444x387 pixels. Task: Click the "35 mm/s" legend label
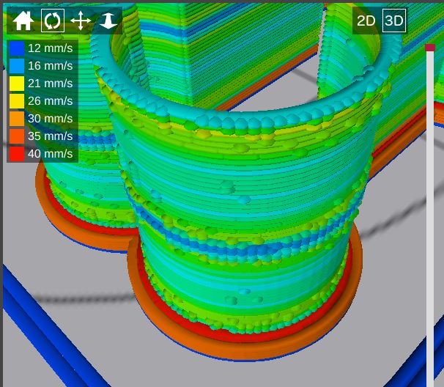(x=50, y=136)
